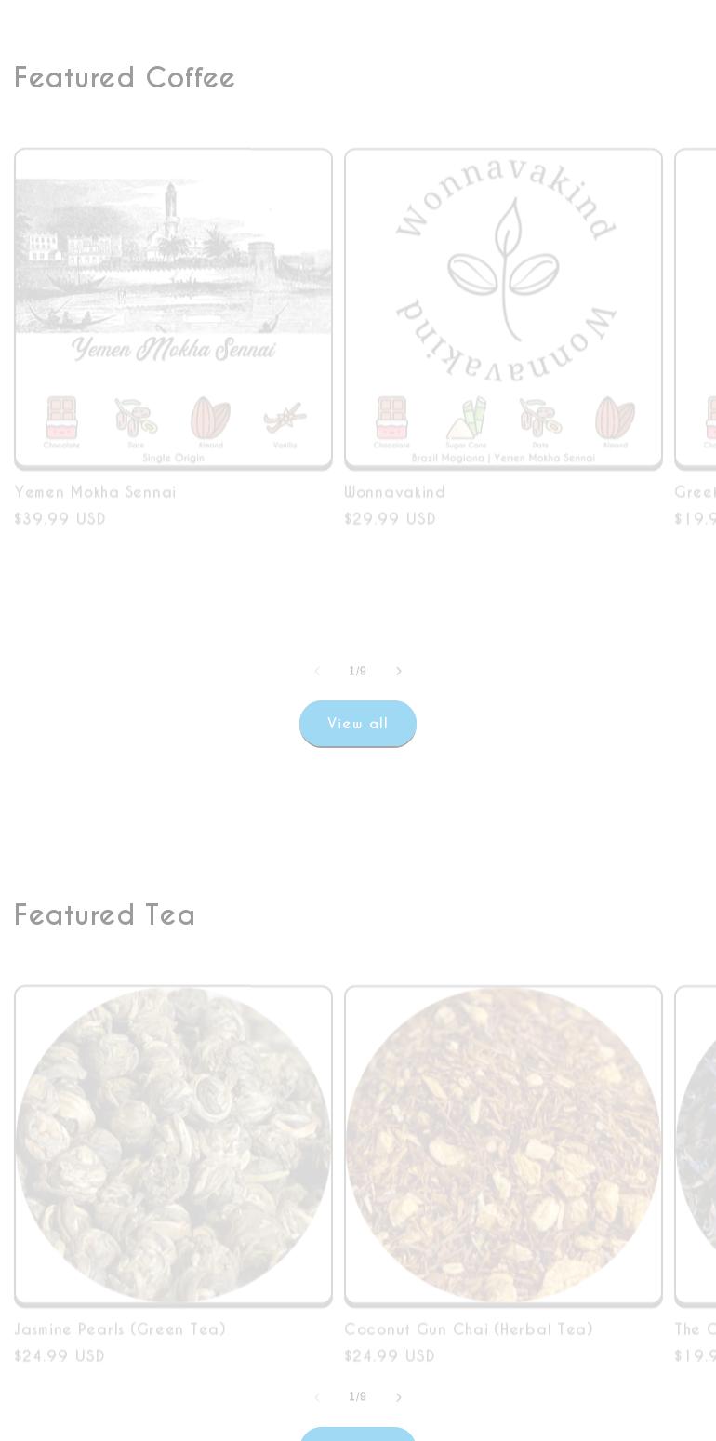
Task: Open Wonnavakind logo product image
Action: 503,308
